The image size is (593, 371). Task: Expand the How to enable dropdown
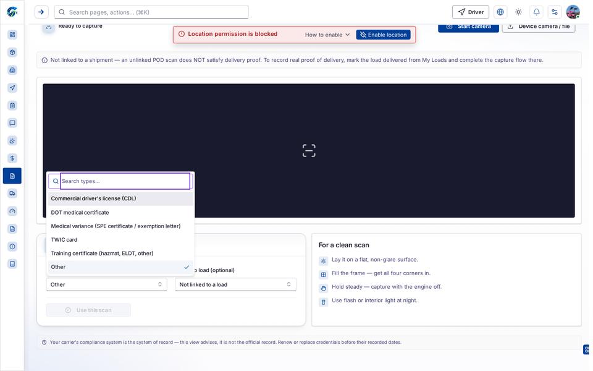(x=327, y=35)
